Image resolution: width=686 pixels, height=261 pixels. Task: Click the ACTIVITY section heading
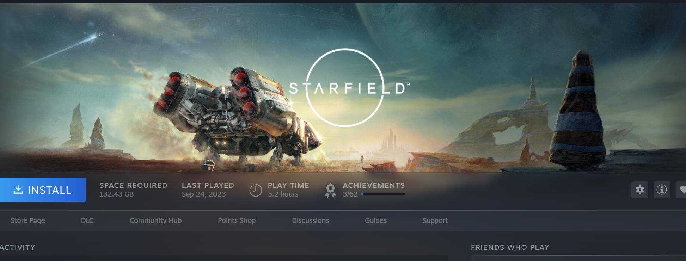pyautogui.click(x=18, y=247)
